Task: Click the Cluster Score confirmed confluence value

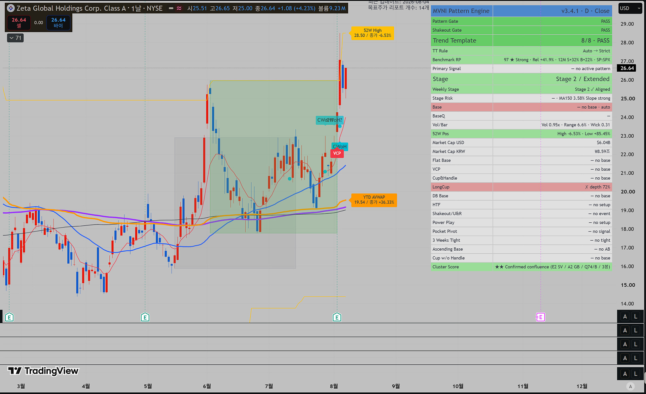Action: click(552, 267)
